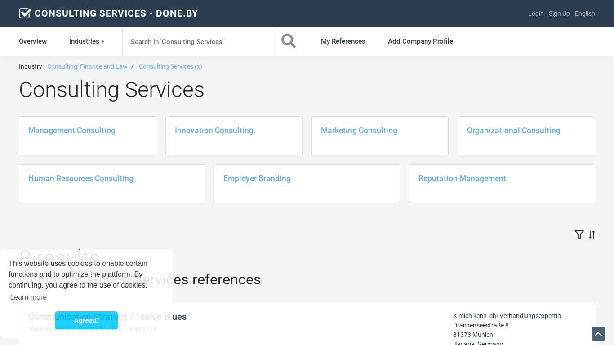Focus the Search in 'Consulting Services' field
Image resolution: width=614 pixels, height=345 pixels.
click(198, 41)
